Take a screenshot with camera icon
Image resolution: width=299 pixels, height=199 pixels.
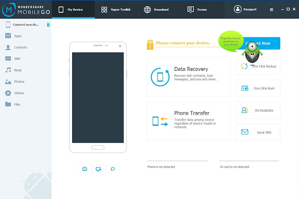click(x=85, y=169)
